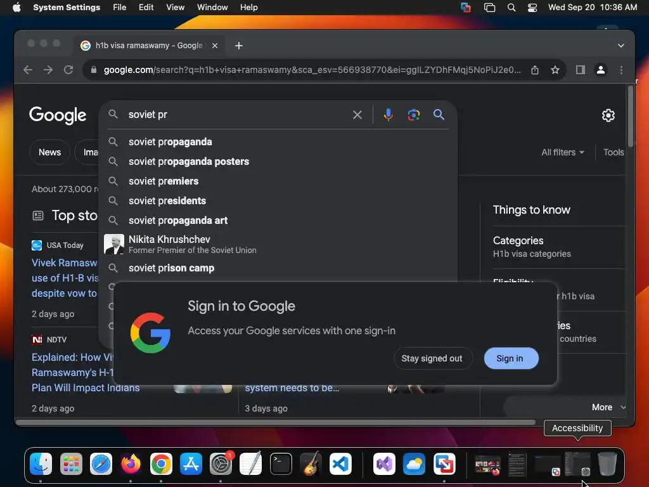
Task: Click the share page icon in address bar
Action: (x=535, y=70)
